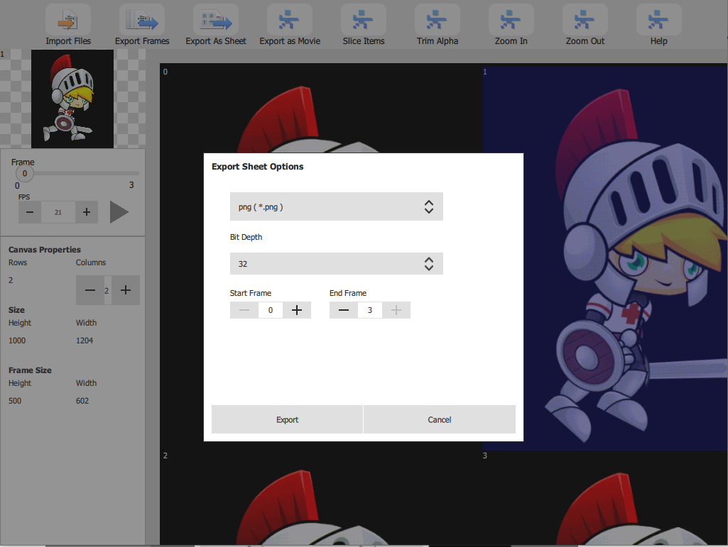Click the frame Height value 500
The image size is (728, 547).
(x=15, y=401)
